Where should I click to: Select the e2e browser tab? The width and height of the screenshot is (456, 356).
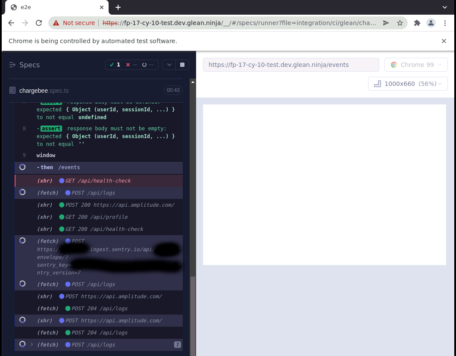57,7
